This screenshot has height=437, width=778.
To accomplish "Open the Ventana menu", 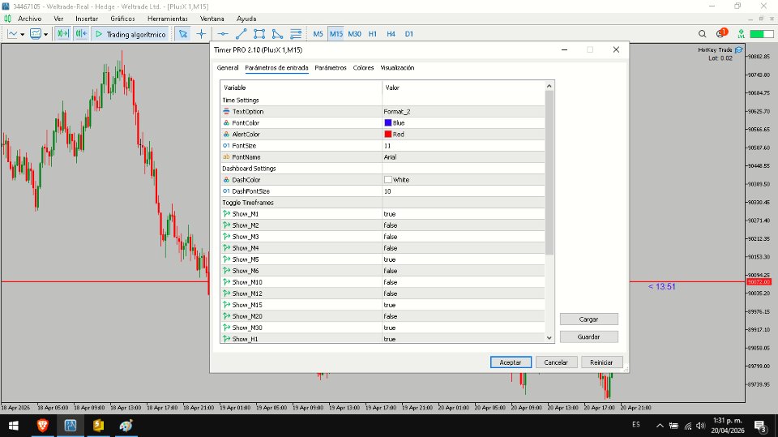I will (x=212, y=19).
